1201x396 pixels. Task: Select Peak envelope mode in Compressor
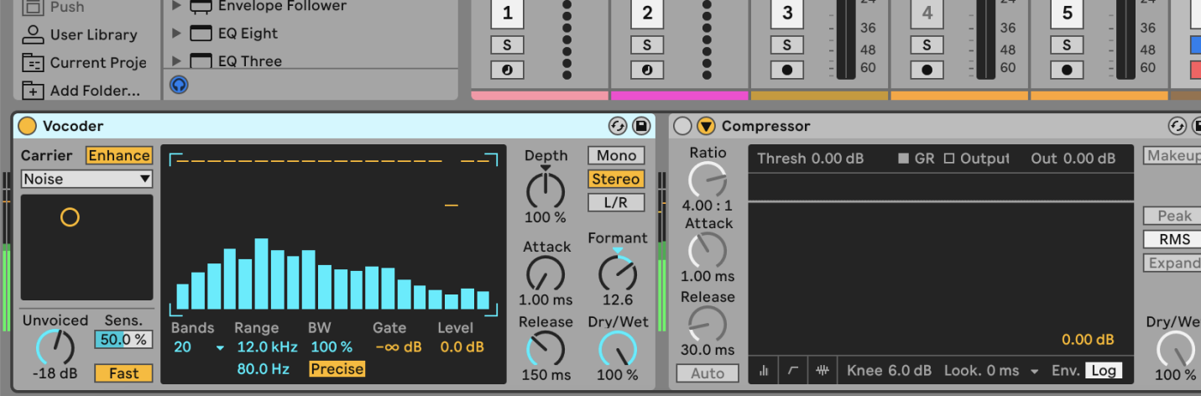(x=1172, y=216)
